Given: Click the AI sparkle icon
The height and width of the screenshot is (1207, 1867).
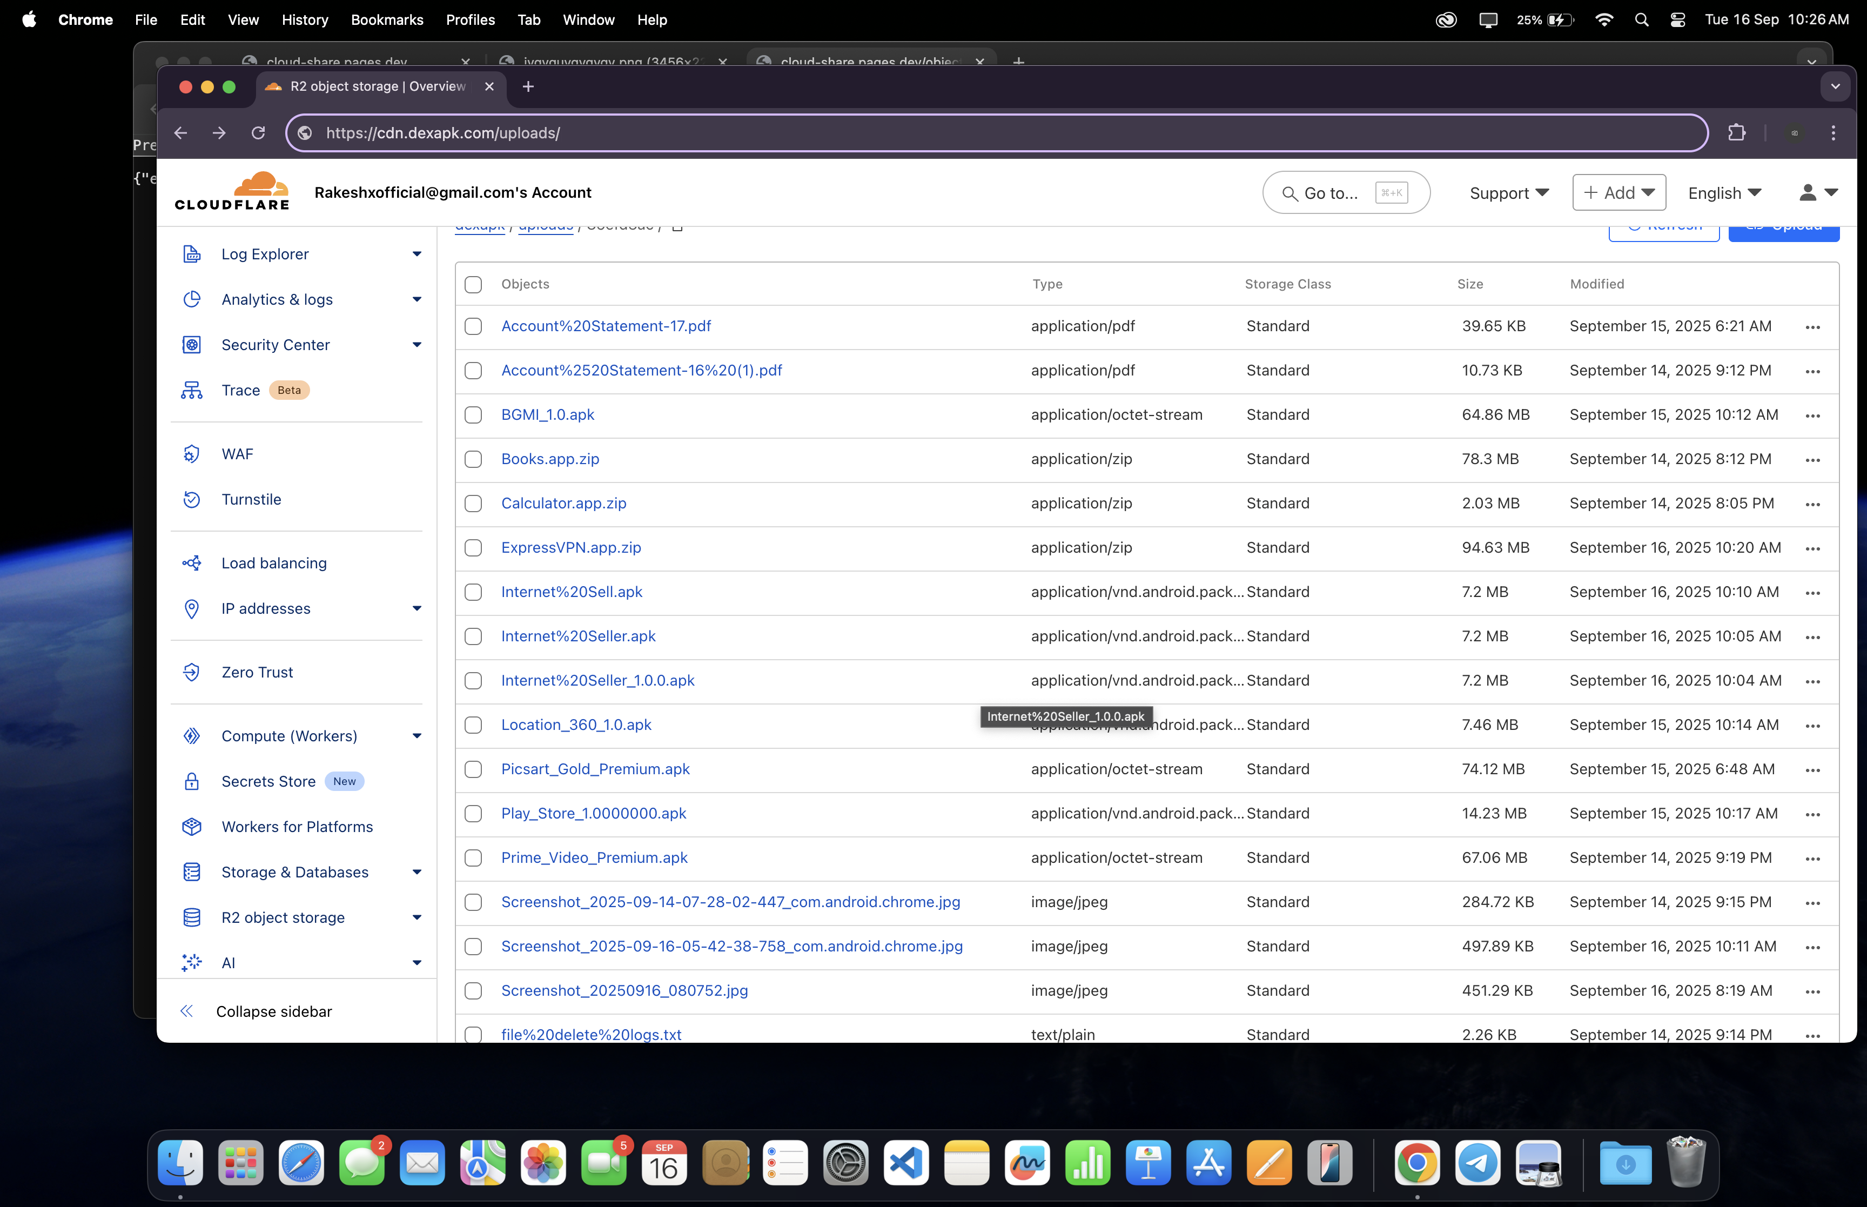Looking at the screenshot, I should 191,963.
